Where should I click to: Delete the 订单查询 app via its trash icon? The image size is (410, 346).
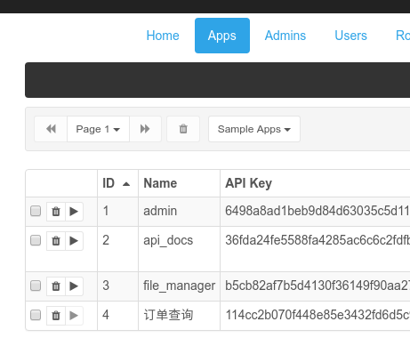56,316
